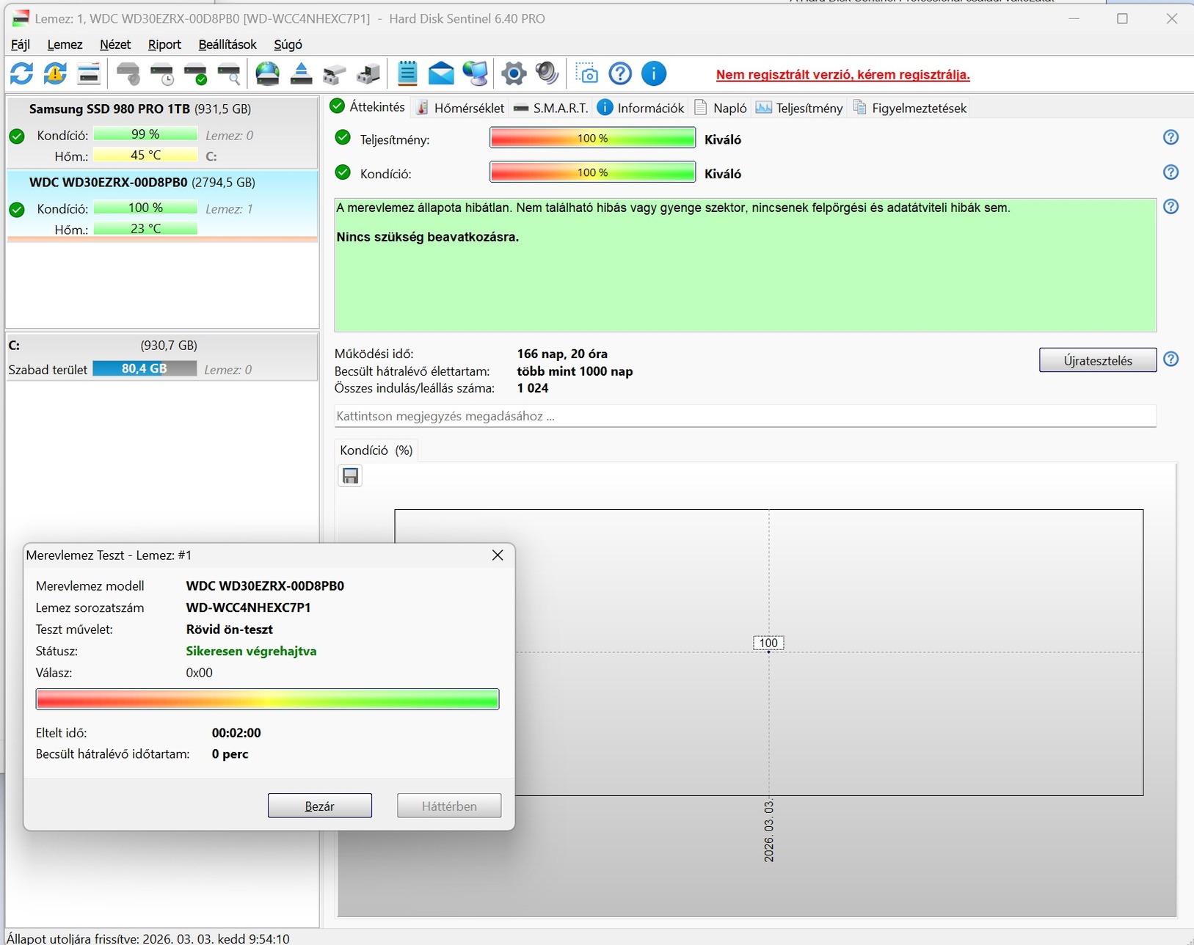The height and width of the screenshot is (945, 1194).
Task: Click the toolbar question mark help icon
Action: pos(620,73)
